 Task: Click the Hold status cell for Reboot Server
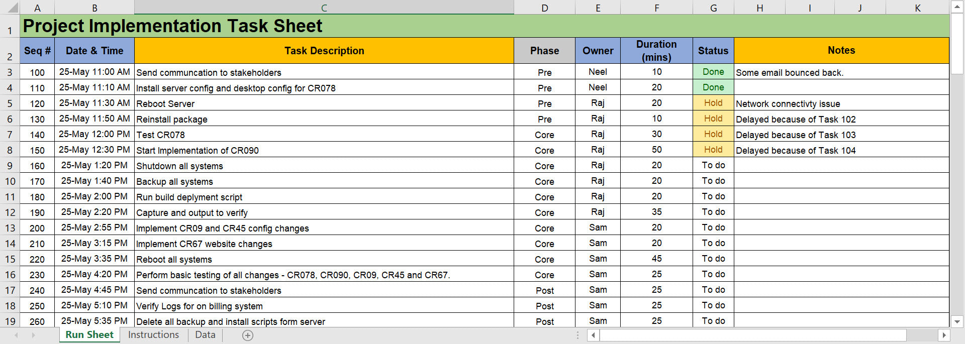click(713, 103)
